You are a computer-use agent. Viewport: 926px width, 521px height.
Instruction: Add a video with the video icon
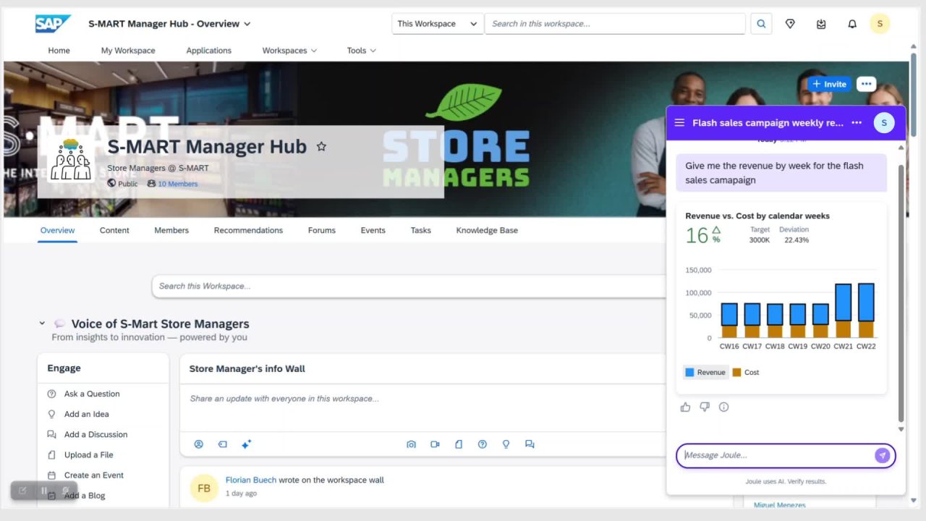(x=435, y=444)
